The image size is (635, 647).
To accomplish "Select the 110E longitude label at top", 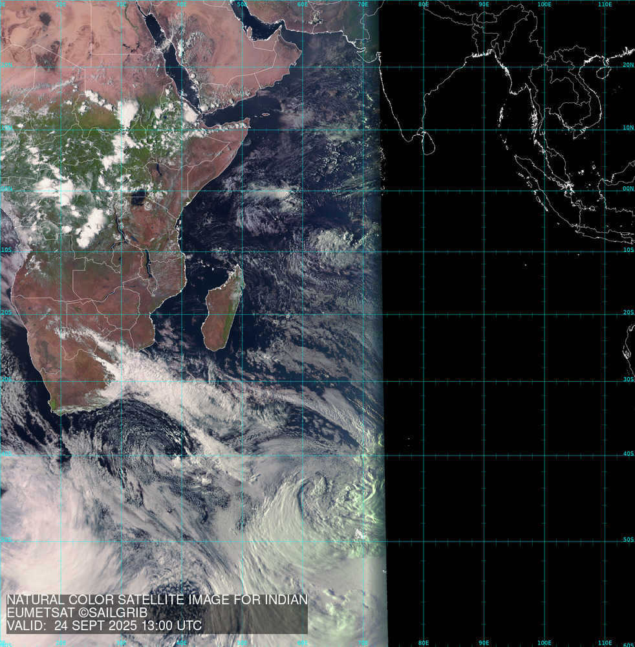I will 605,5.
